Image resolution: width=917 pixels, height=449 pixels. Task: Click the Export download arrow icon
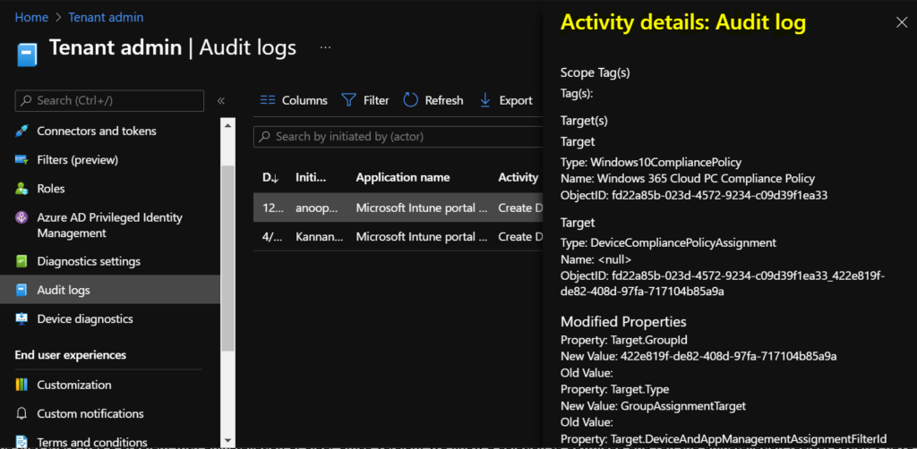click(484, 100)
